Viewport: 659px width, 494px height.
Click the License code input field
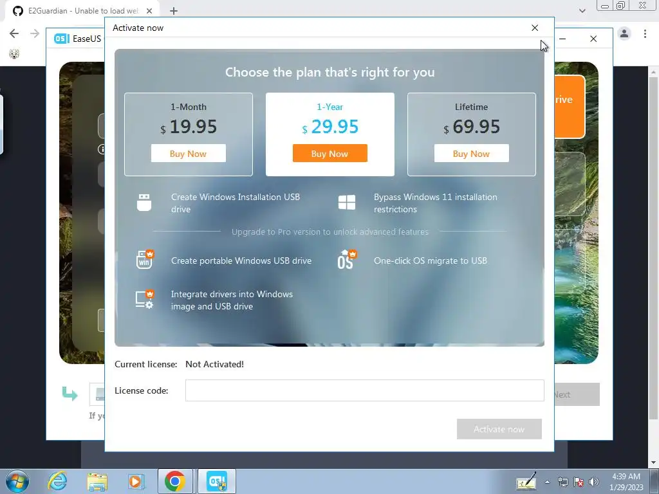[x=364, y=390]
